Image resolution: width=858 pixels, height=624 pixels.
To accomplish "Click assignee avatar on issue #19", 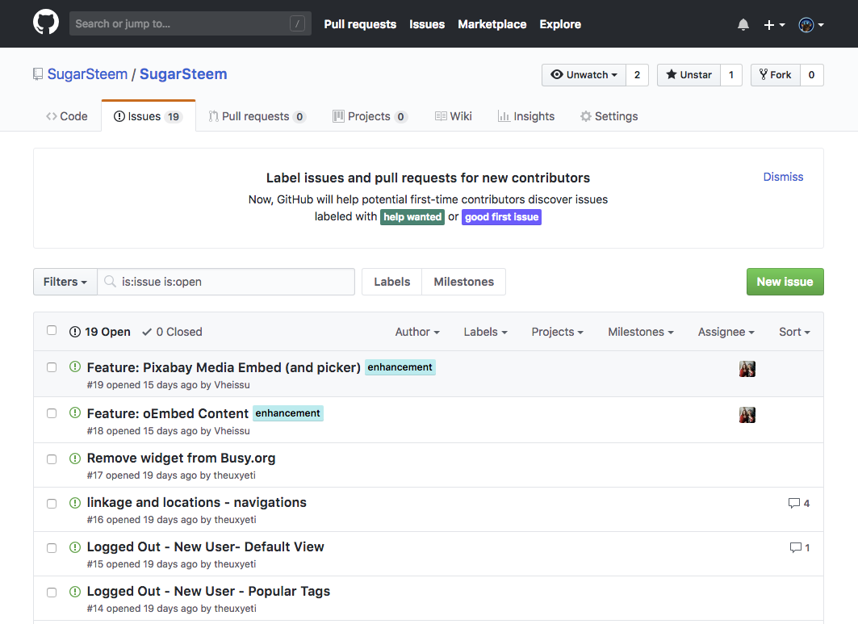I will pyautogui.click(x=747, y=369).
